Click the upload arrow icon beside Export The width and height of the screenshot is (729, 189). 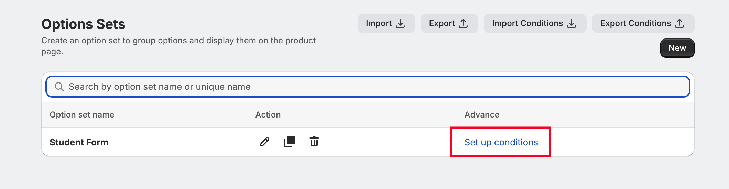tap(463, 23)
